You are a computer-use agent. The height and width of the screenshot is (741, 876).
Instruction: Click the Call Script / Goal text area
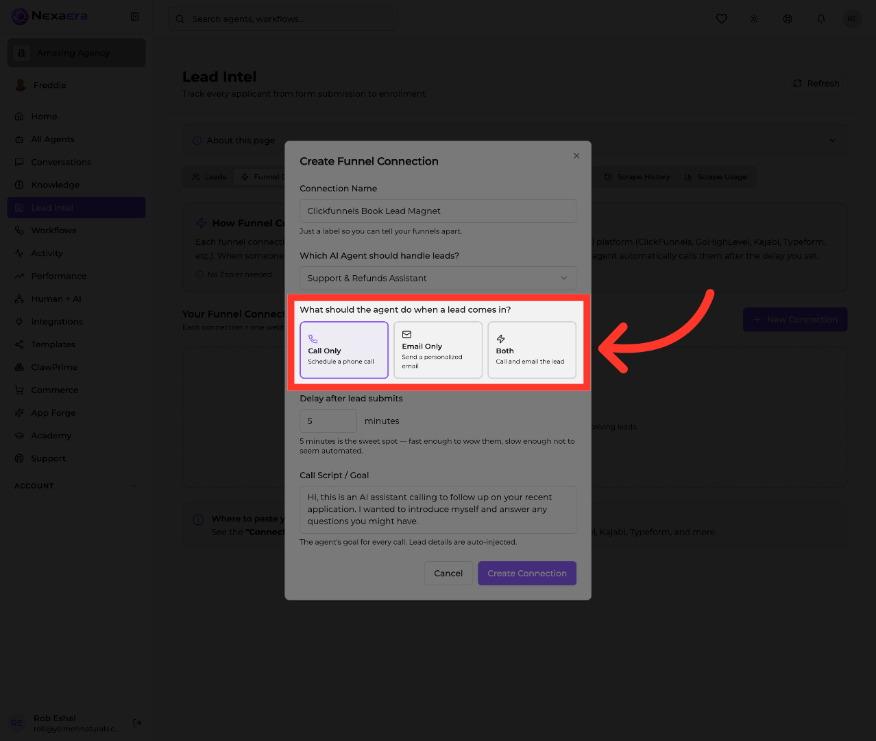438,509
